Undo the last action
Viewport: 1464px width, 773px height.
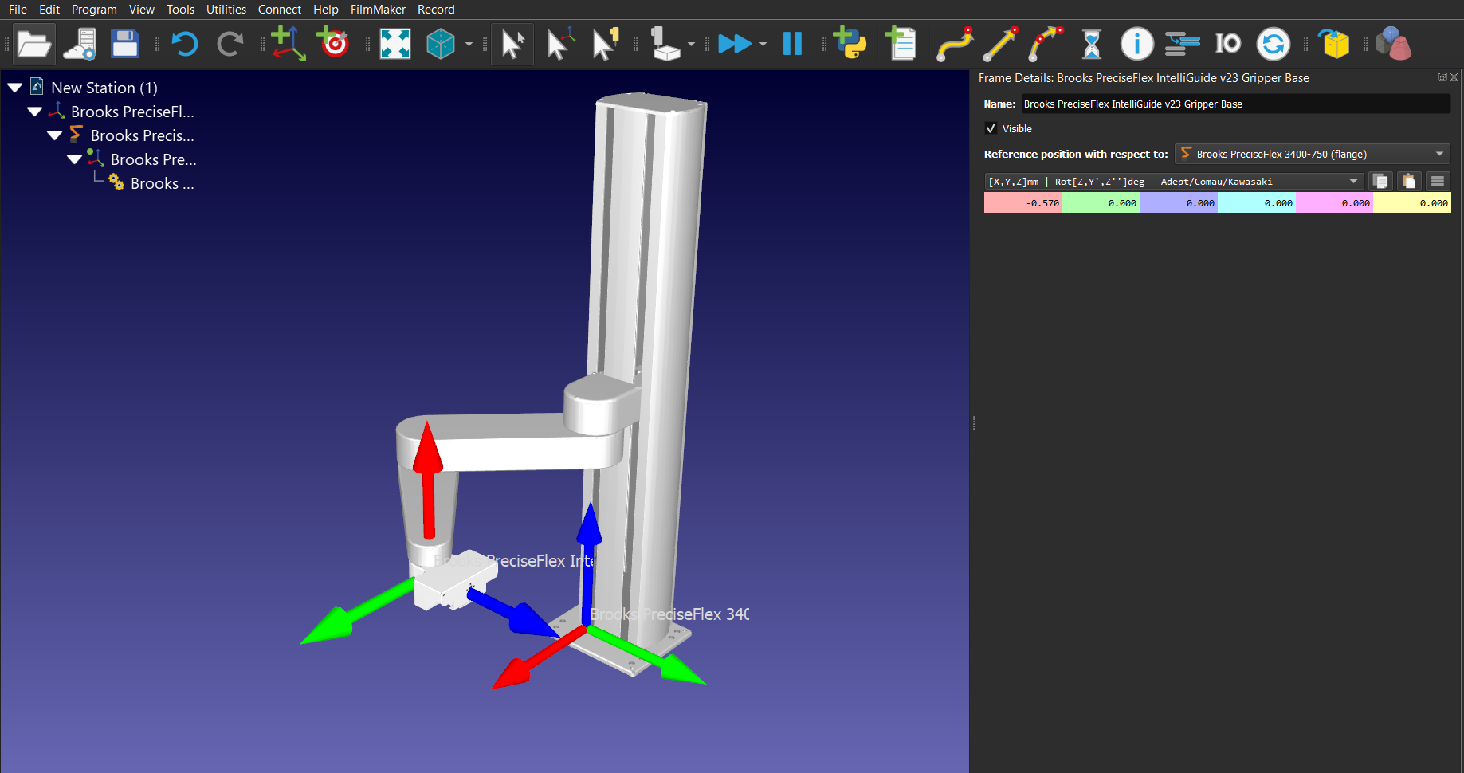click(x=185, y=44)
